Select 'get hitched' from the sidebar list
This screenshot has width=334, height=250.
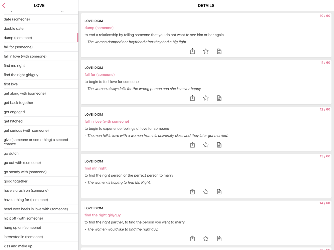pos(13,121)
